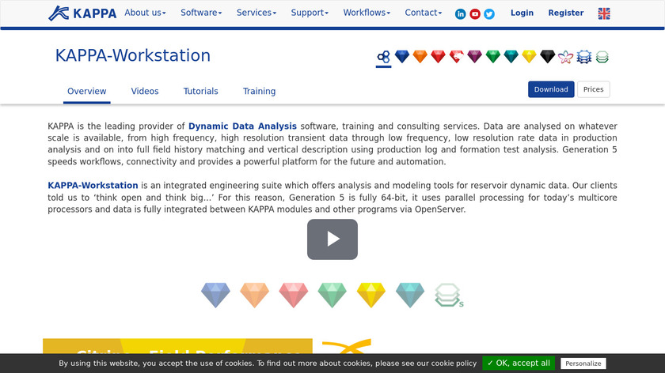Play the KAPPA-Workstation video
The height and width of the screenshot is (373, 665).
coord(332,239)
